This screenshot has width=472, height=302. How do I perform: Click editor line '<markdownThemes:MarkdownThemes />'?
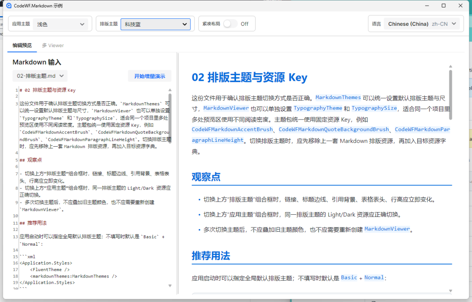tap(73, 276)
